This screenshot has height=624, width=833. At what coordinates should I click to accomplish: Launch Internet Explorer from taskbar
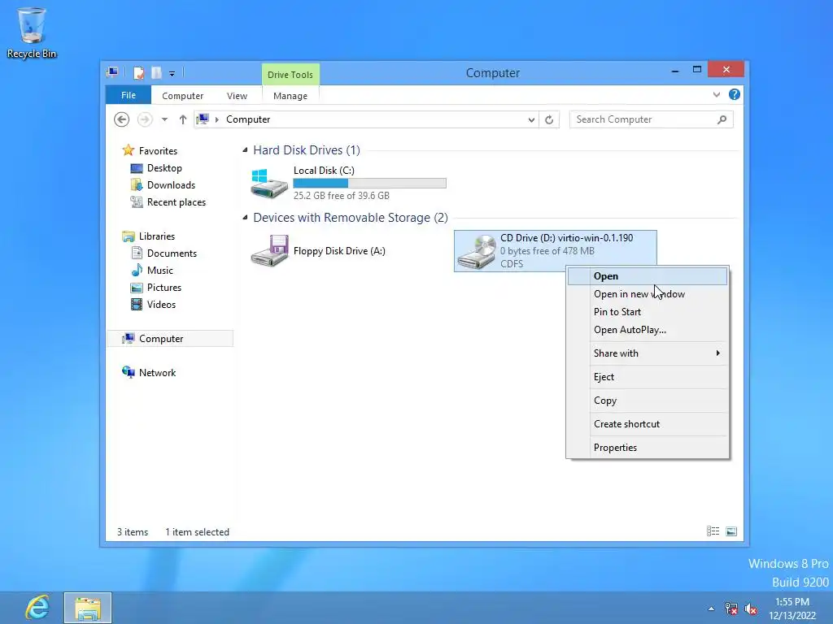click(37, 608)
